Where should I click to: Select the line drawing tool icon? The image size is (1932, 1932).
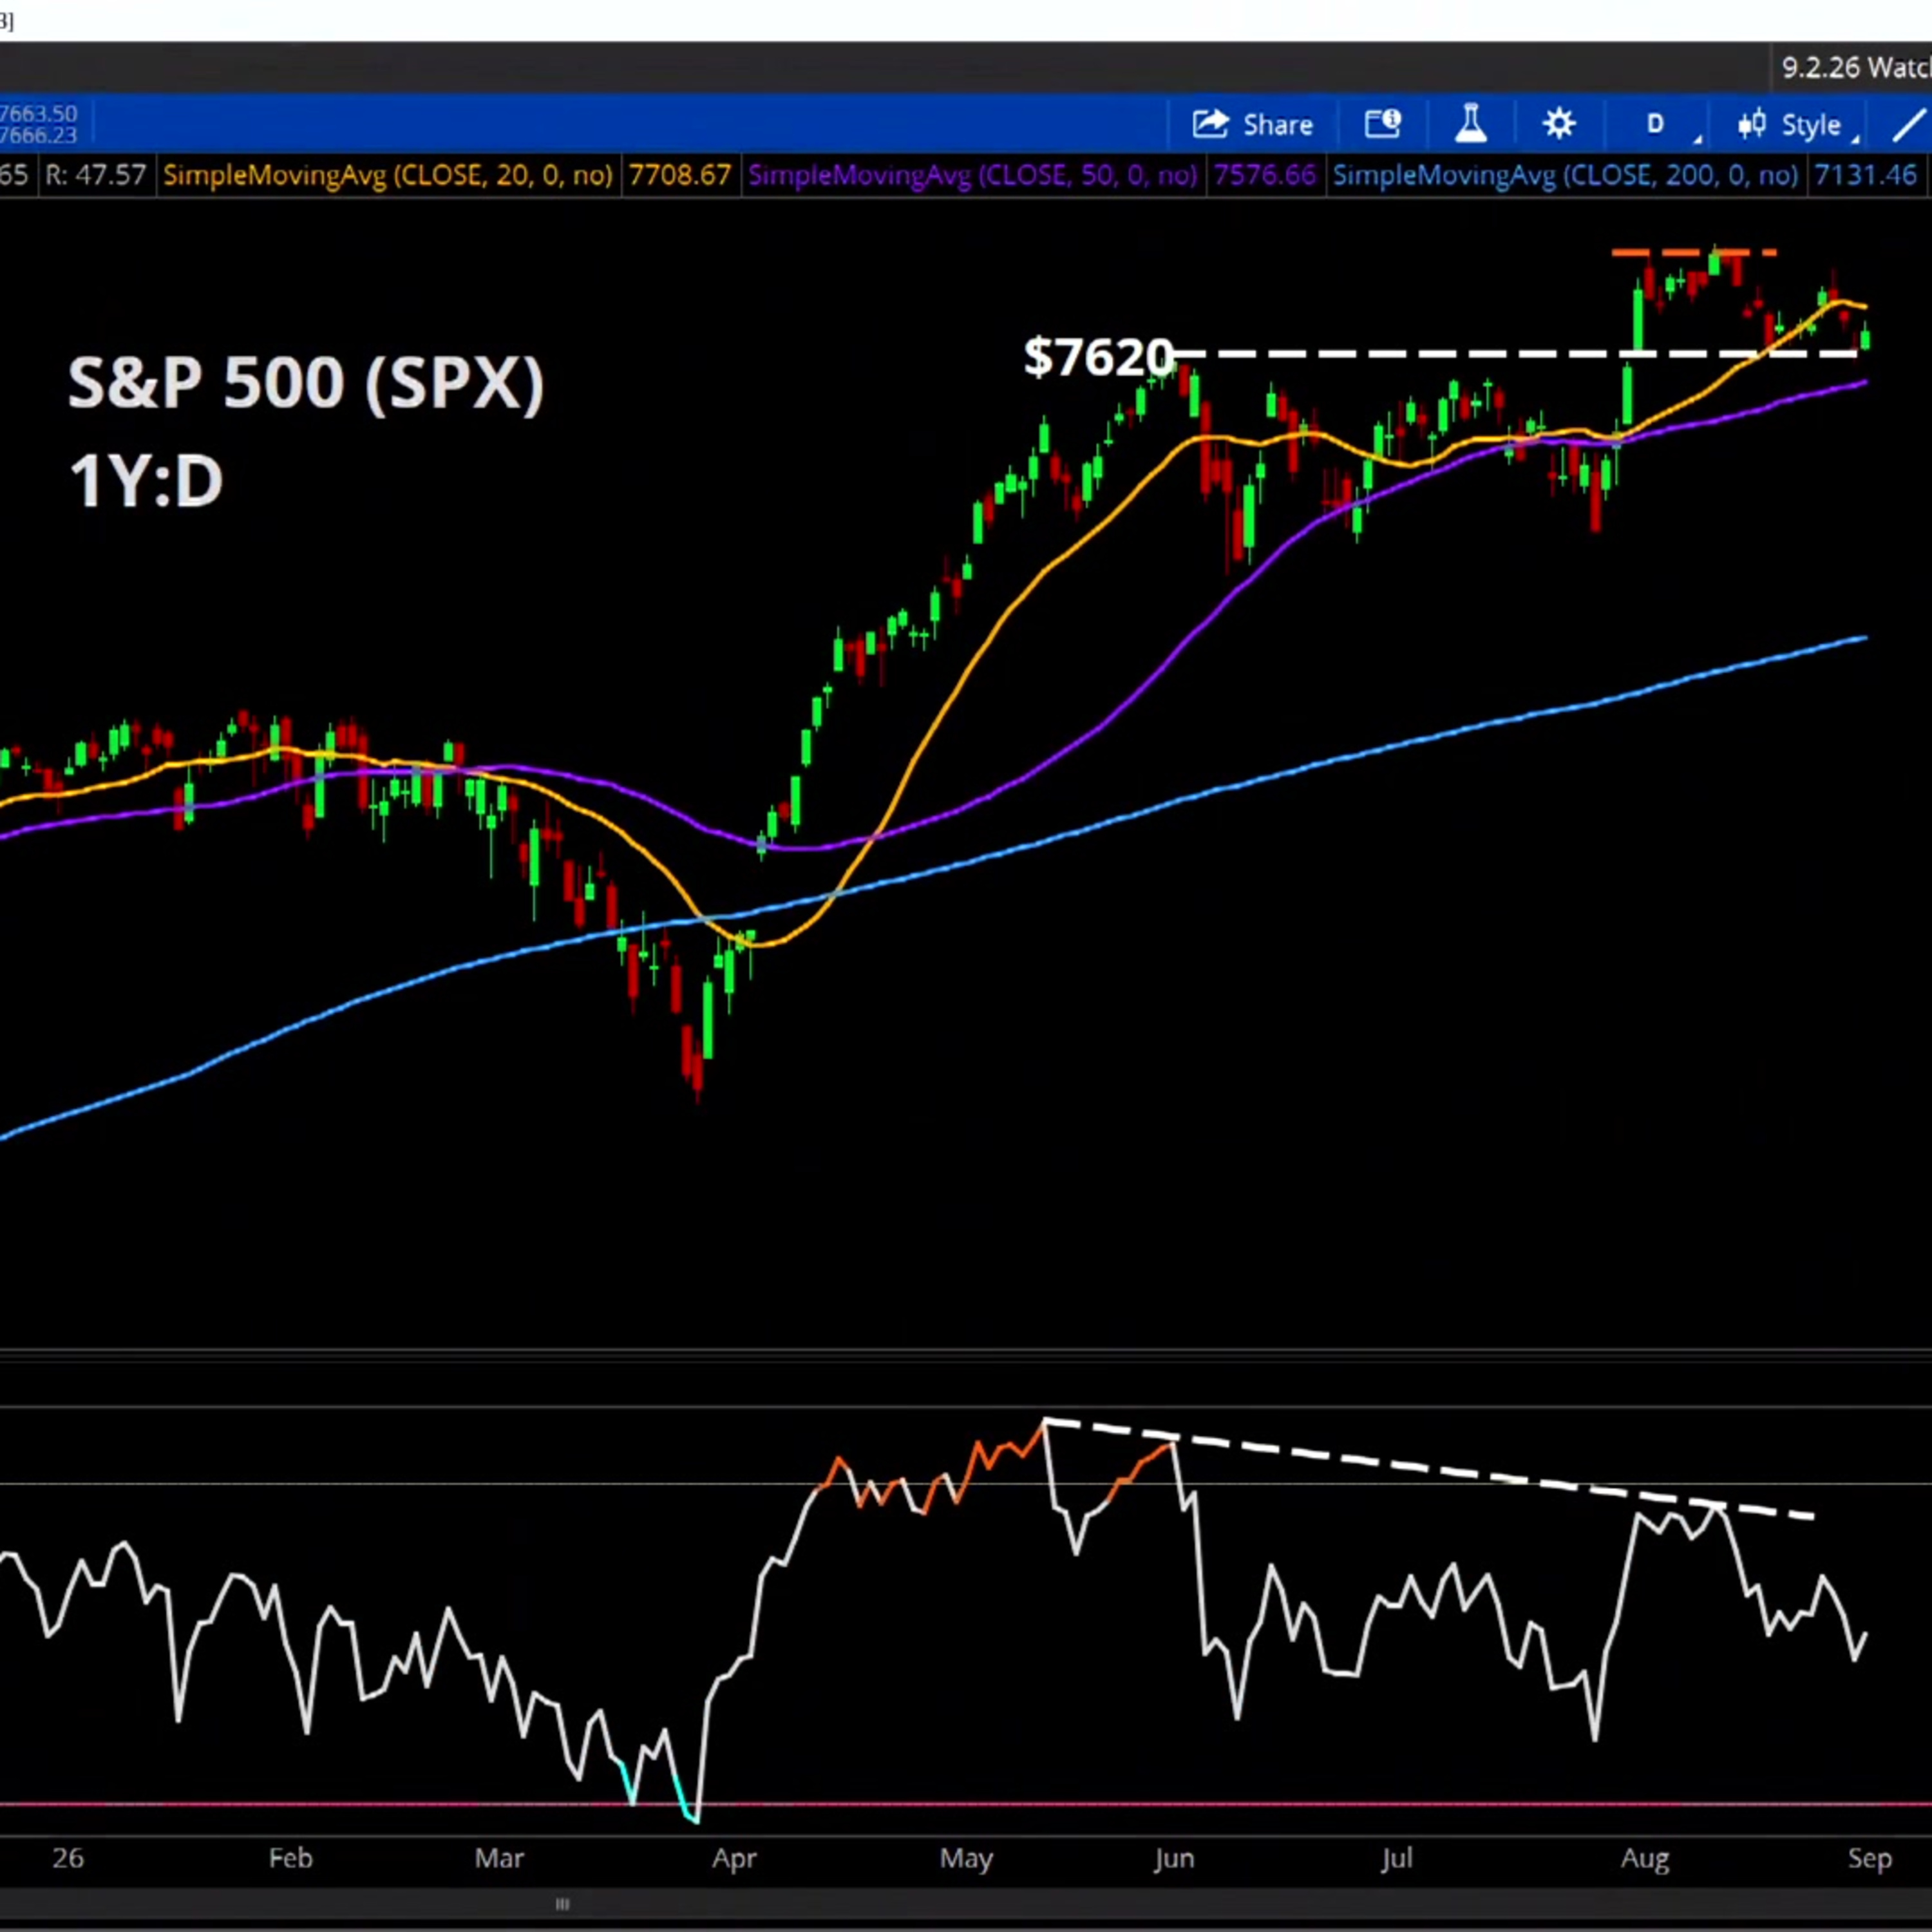tap(1910, 125)
